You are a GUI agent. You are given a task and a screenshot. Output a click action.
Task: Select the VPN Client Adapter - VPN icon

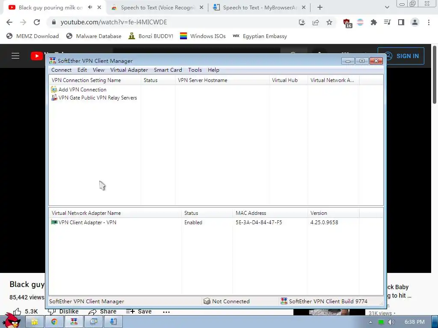point(54,222)
